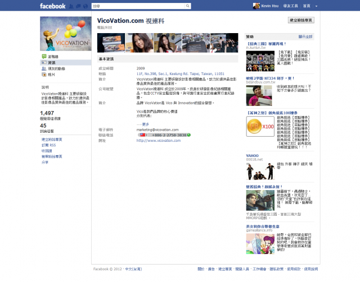Open NT334 bidandbuy ad title
Viewport: 360px width, 282px height.
tap(270, 78)
